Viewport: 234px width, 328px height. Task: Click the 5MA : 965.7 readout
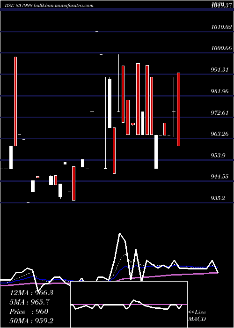[x=30, y=302]
